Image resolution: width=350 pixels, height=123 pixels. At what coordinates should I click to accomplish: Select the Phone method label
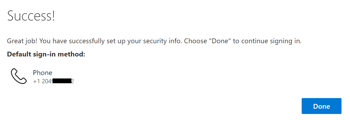(x=42, y=73)
